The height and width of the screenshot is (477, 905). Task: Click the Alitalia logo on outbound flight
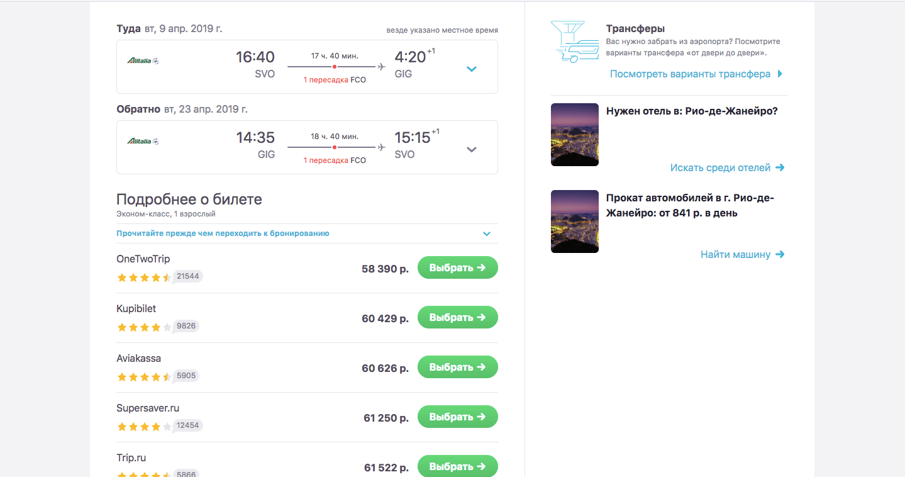pos(143,61)
